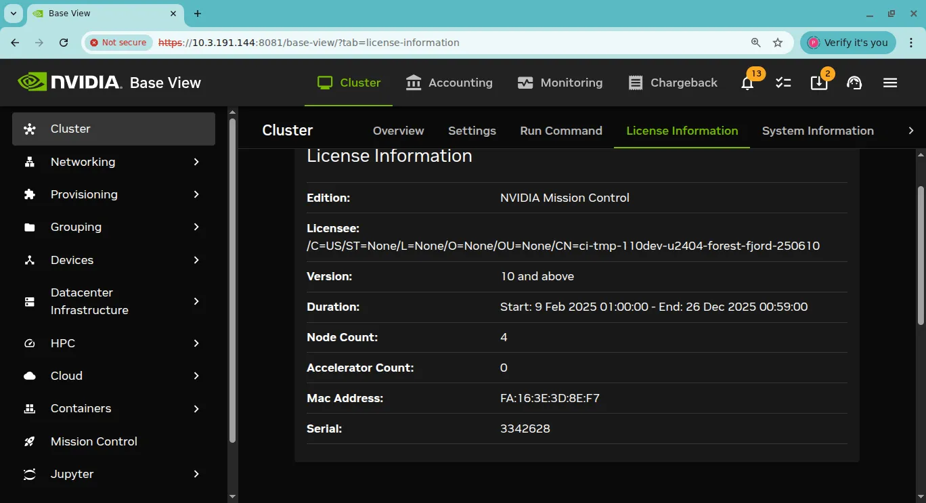926x503 pixels.
Task: Open the hamburger menu icon
Action: pyautogui.click(x=890, y=83)
